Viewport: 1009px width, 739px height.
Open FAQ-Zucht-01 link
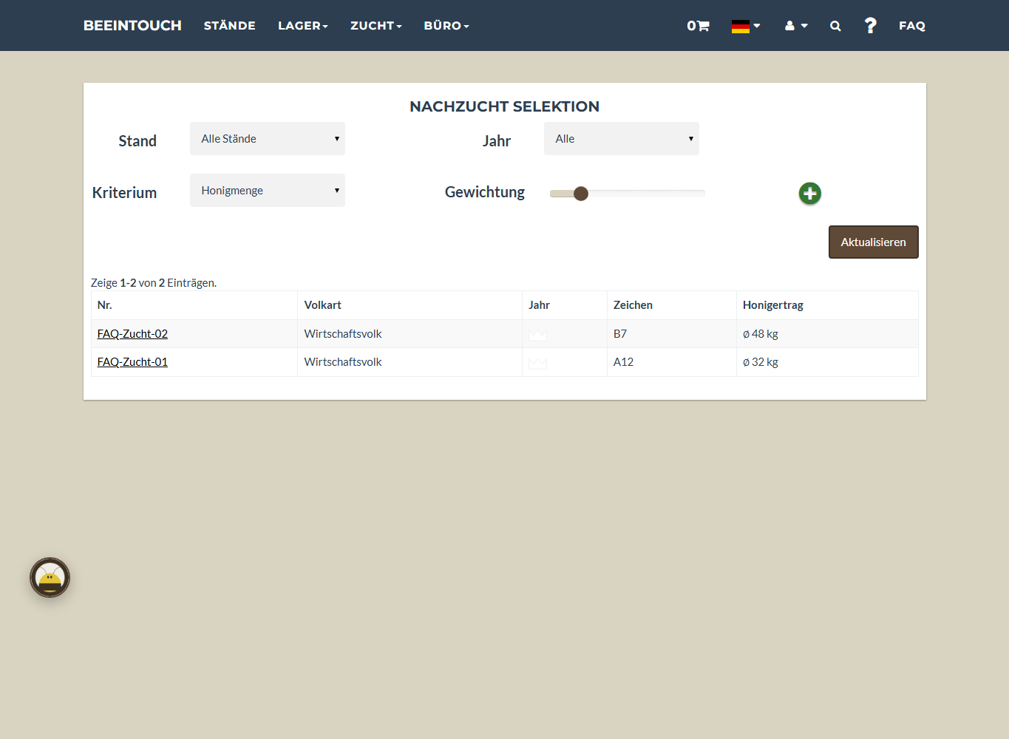coord(132,362)
